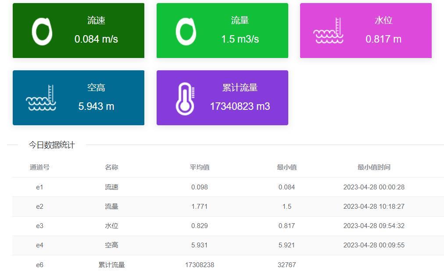The width and height of the screenshot is (444, 272).
Task: Select the e1 channel row cell
Action: [39, 187]
